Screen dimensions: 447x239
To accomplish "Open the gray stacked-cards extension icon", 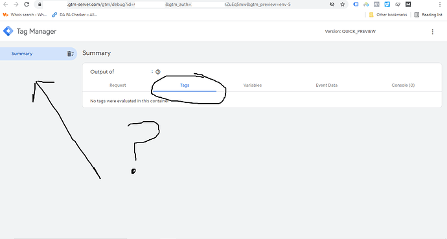I will pos(398,5).
